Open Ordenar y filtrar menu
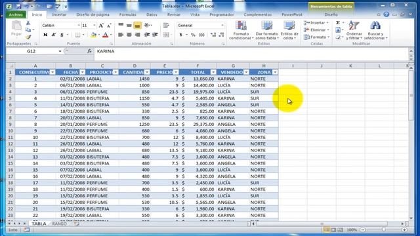Screen dimensions: 420x236 tap(354, 31)
